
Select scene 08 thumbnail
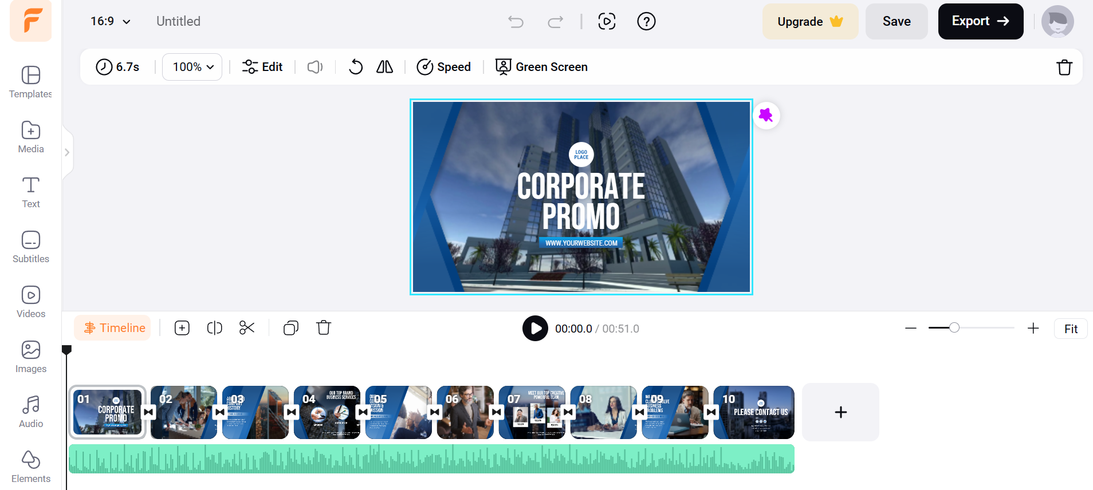click(604, 412)
